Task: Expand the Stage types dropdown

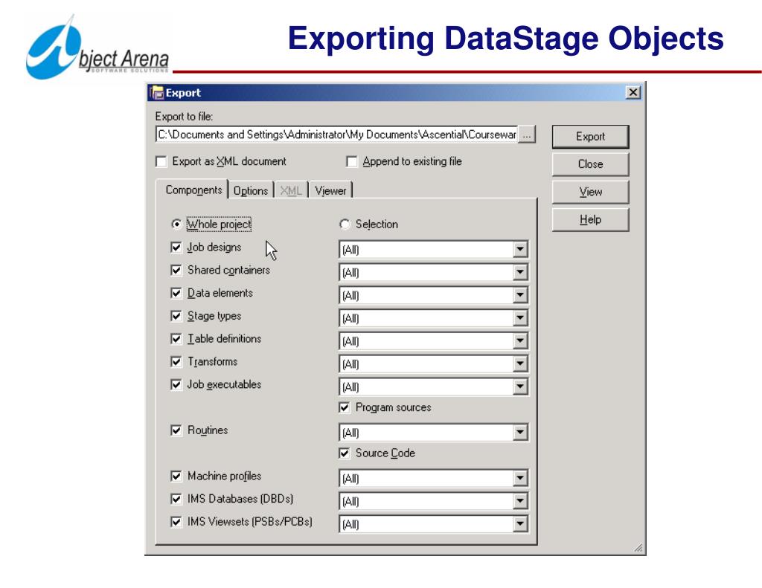Action: pyautogui.click(x=520, y=318)
